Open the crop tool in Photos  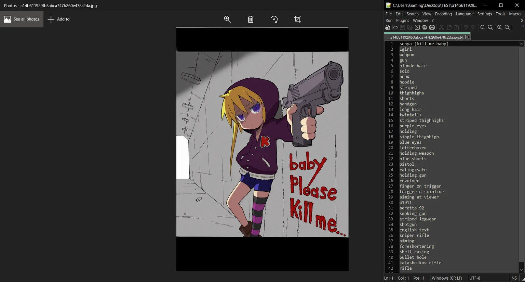click(297, 19)
